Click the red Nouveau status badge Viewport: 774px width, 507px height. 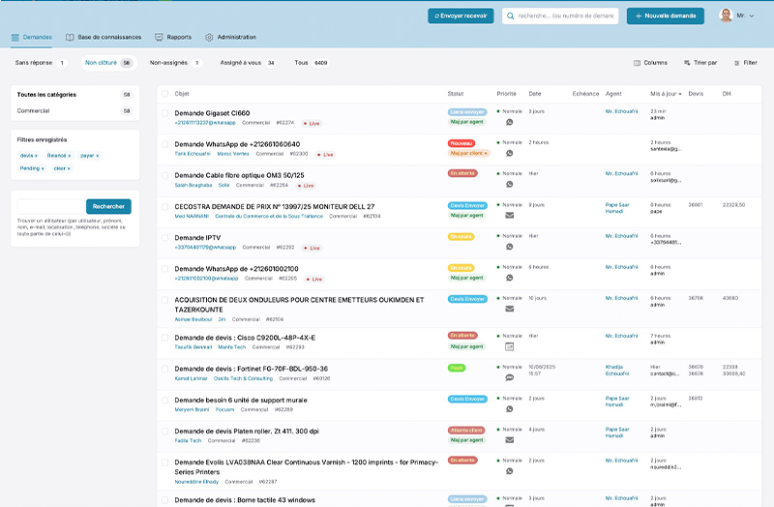(x=461, y=143)
